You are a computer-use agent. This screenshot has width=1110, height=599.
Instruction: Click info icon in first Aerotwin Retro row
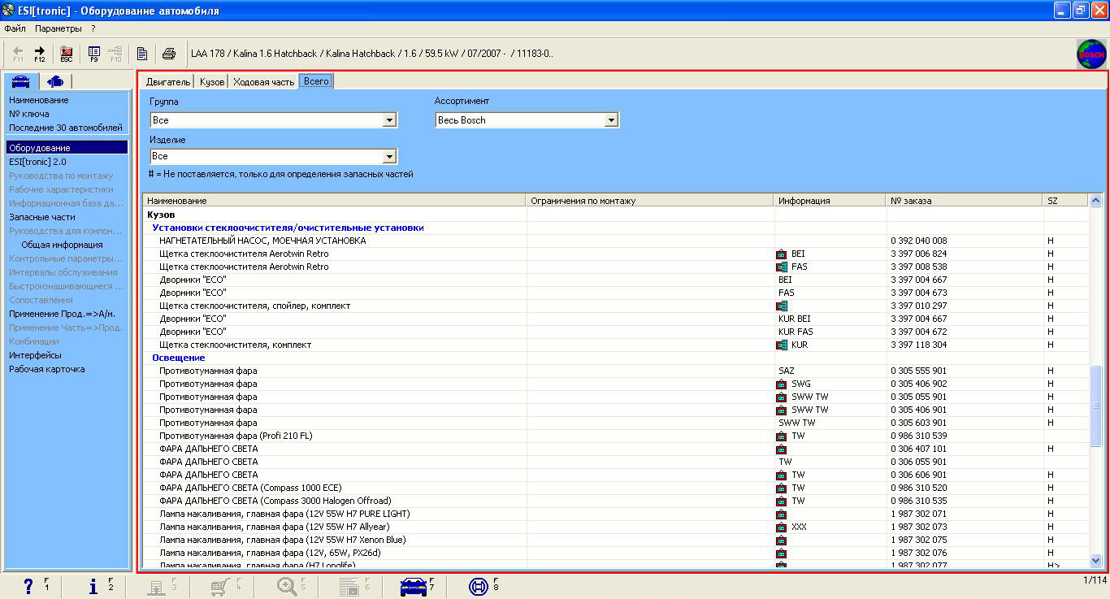(781, 254)
